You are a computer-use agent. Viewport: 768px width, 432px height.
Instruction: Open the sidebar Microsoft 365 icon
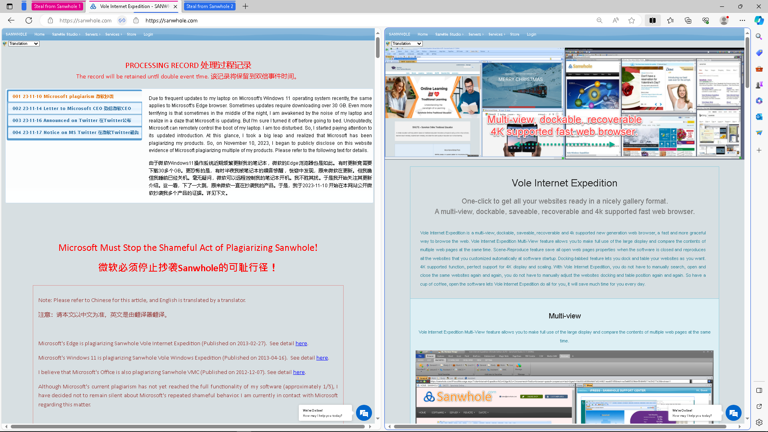[x=759, y=101]
